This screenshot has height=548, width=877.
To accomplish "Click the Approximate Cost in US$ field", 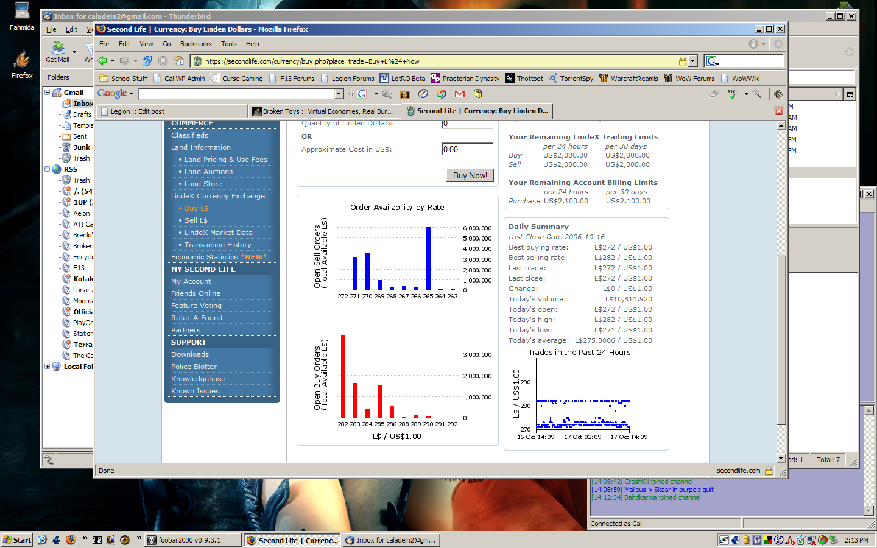I will 467,149.
